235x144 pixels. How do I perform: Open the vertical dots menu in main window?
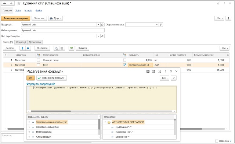click(224, 3)
